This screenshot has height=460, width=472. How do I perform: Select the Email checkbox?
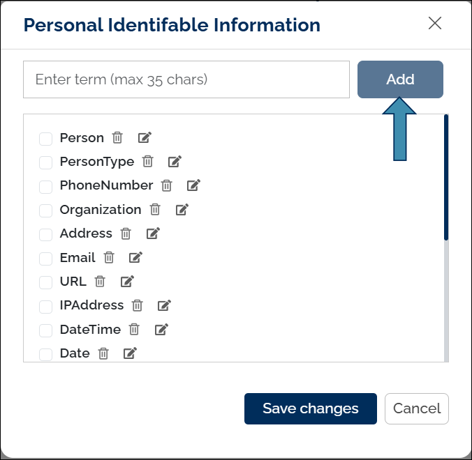pyautogui.click(x=46, y=258)
